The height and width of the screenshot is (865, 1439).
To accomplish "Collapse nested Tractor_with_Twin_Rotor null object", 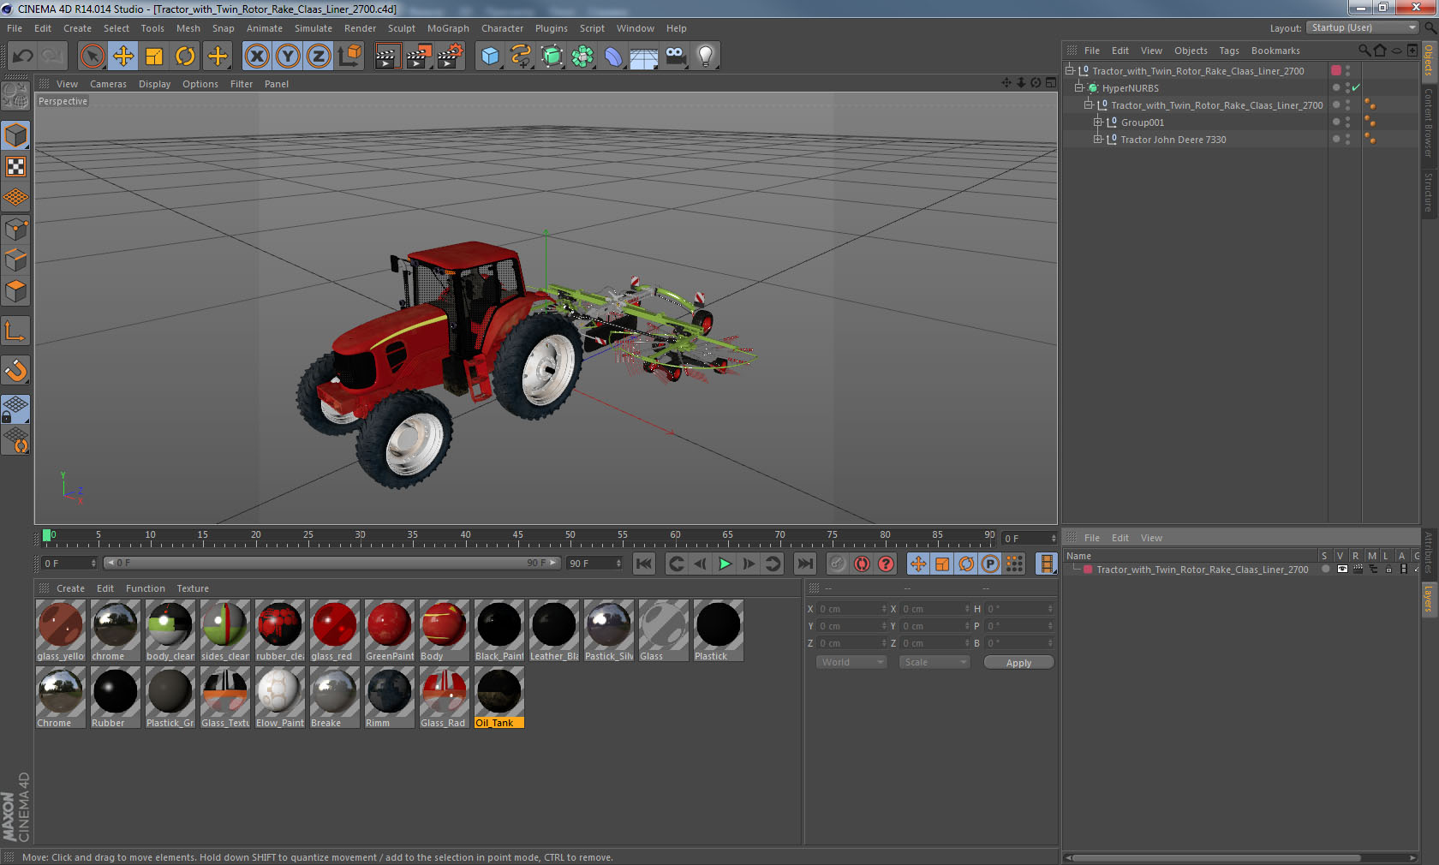I will pos(1088,105).
